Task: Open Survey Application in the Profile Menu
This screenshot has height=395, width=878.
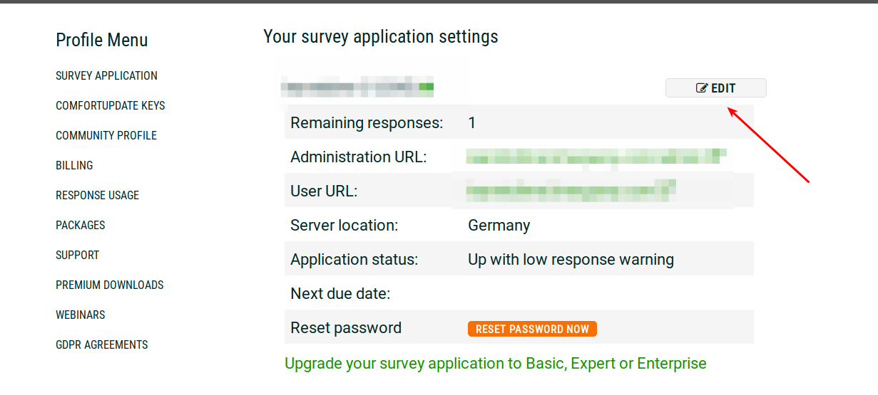Action: tap(106, 75)
